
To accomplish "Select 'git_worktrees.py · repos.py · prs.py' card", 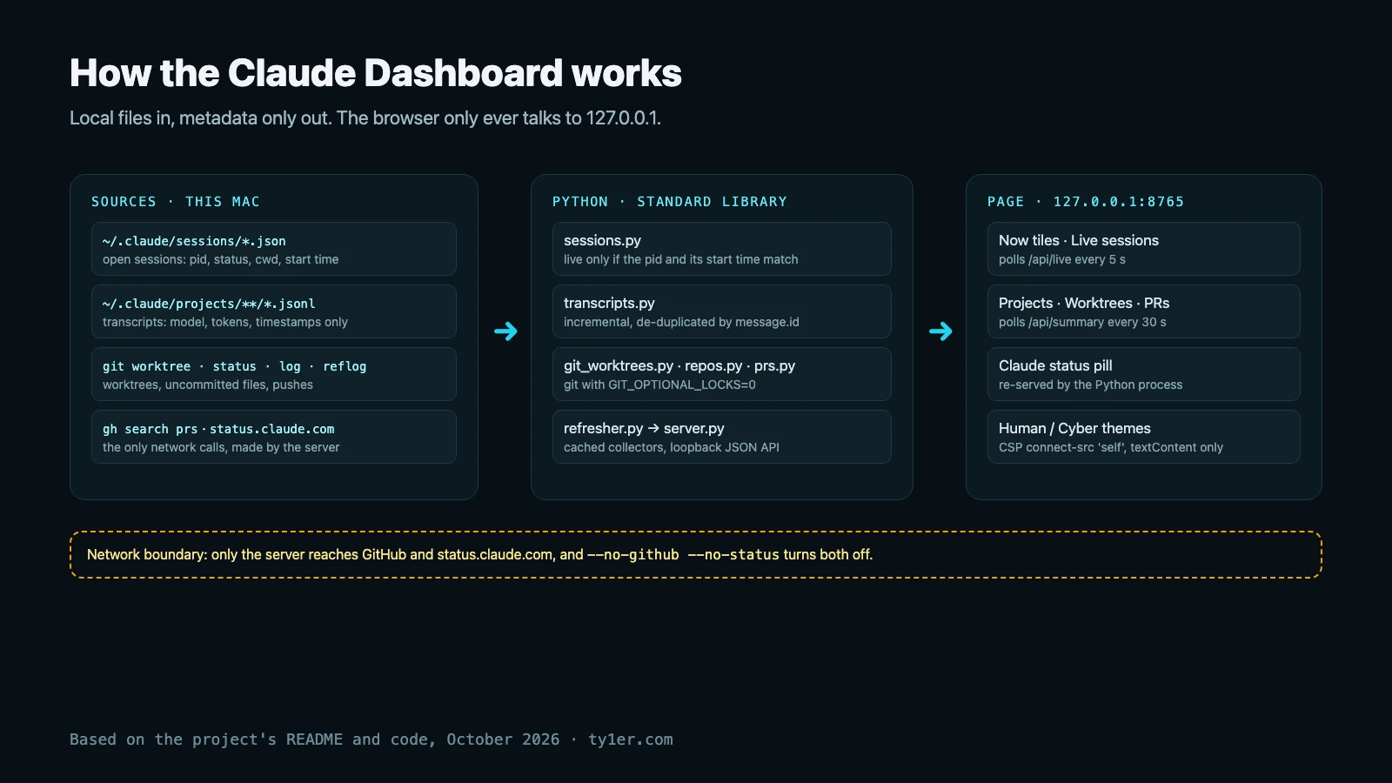I will [722, 374].
